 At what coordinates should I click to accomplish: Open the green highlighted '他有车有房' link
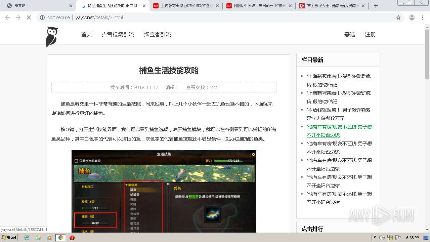(339, 131)
